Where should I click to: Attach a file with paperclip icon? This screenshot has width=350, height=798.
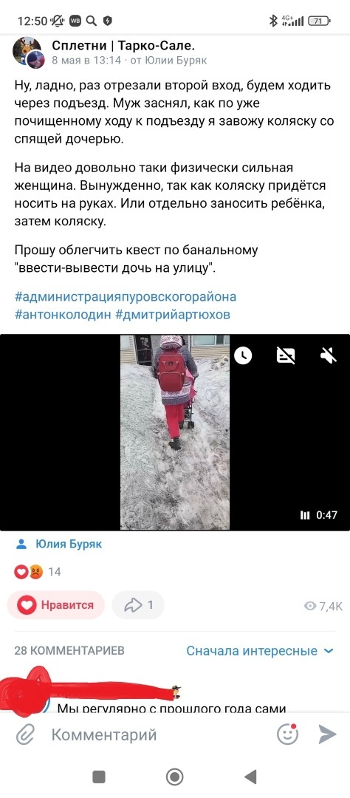[24, 735]
